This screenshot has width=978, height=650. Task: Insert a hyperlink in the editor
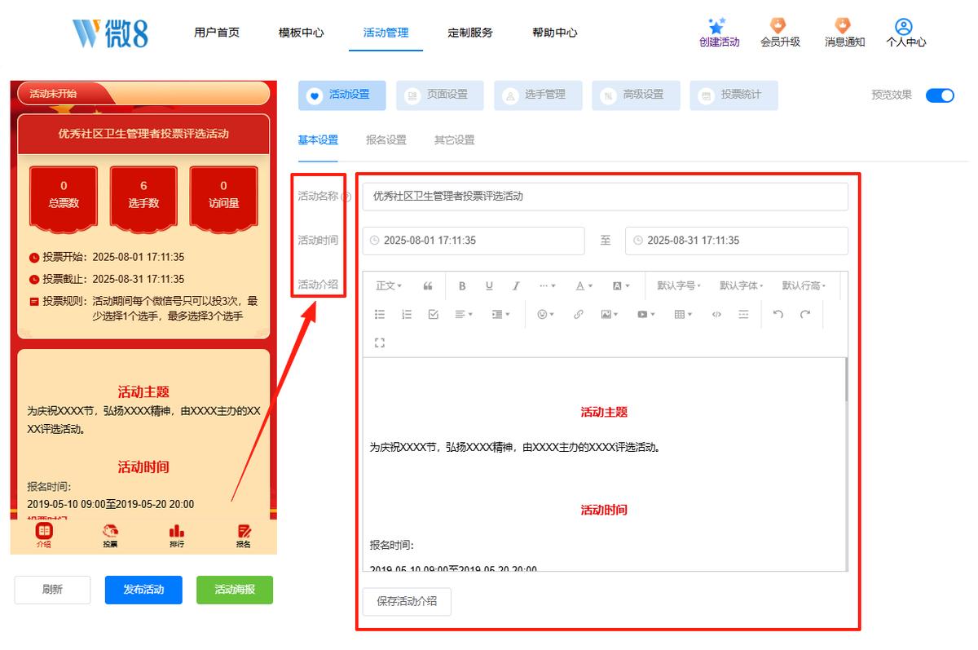(579, 314)
